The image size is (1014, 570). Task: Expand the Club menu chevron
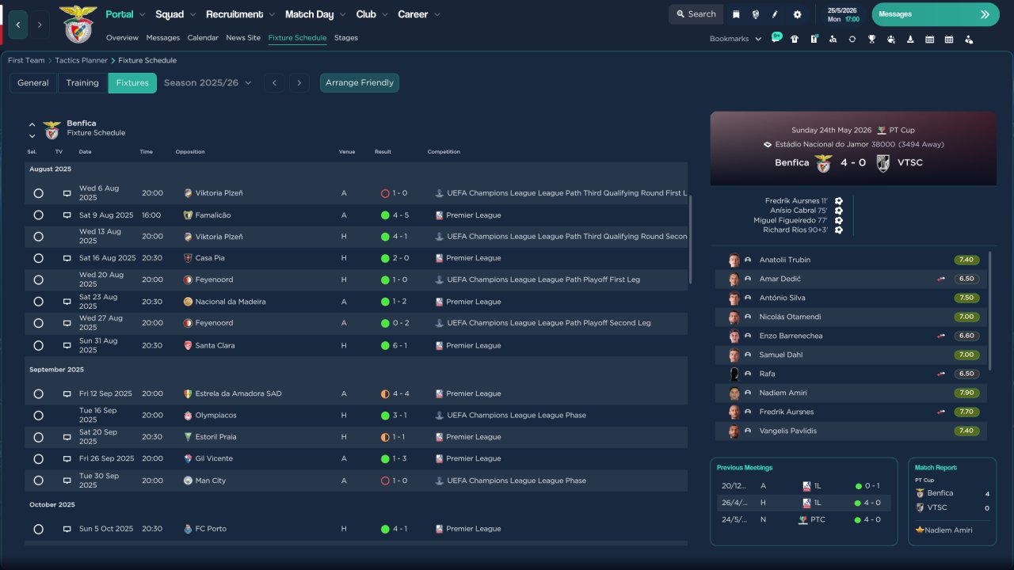384,14
